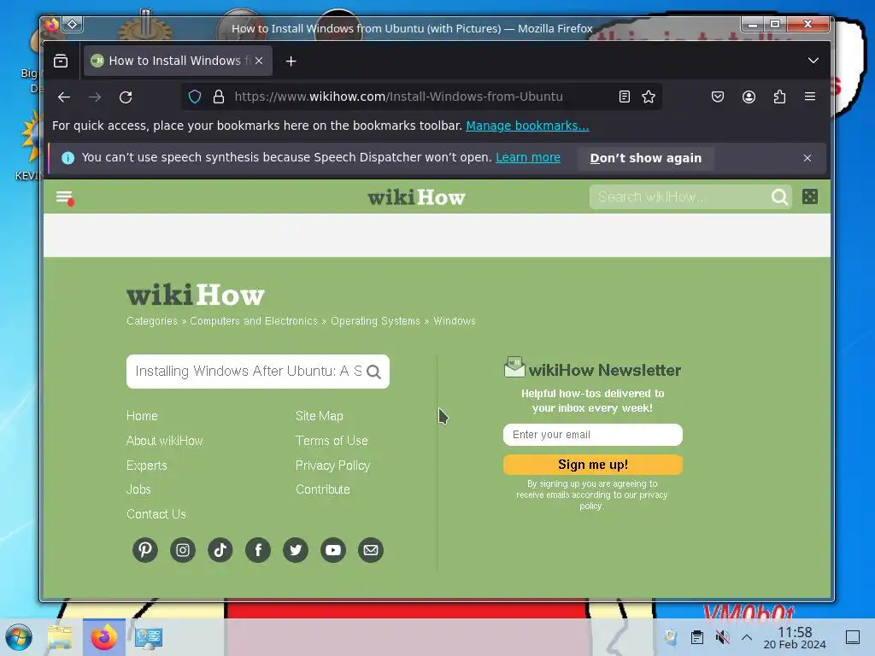
Task: Click the Don't show again button
Action: point(646,158)
